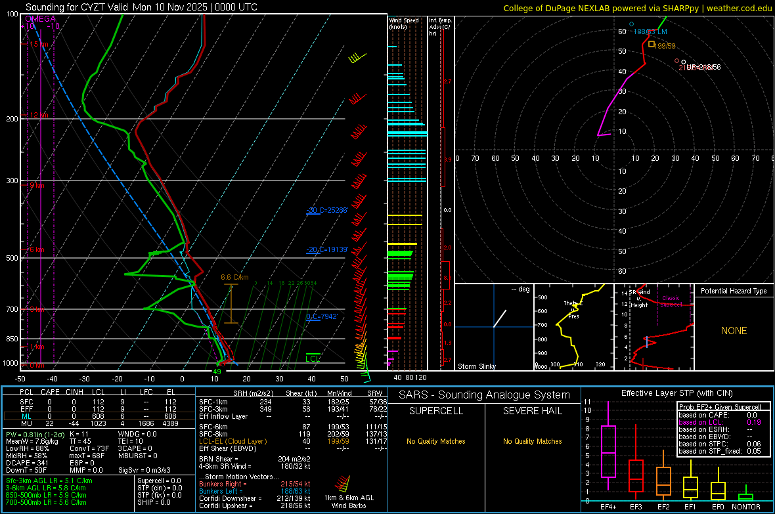Click the 'WNDG = 0.0' value

coord(137,434)
